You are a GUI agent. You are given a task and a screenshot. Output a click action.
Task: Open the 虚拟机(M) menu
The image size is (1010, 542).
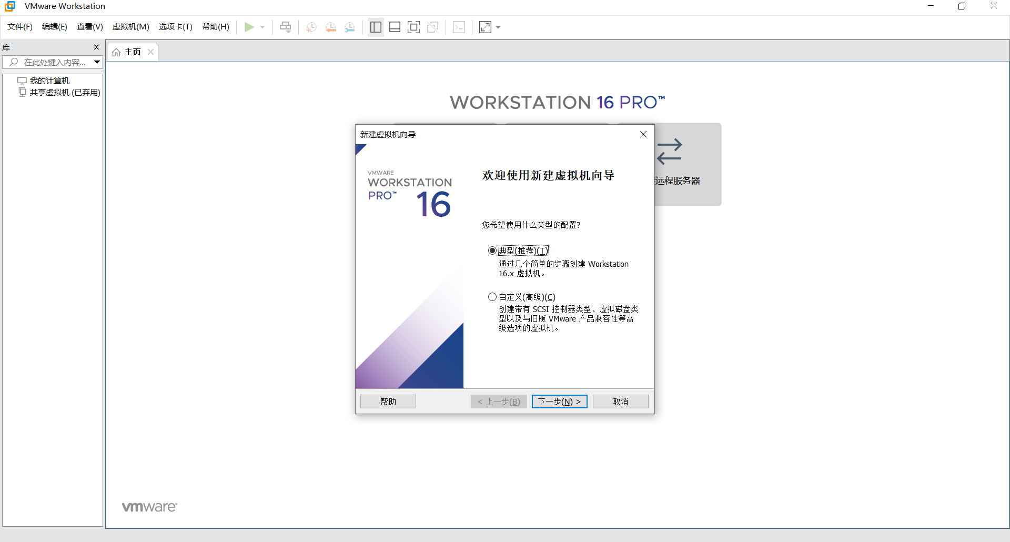131,27
